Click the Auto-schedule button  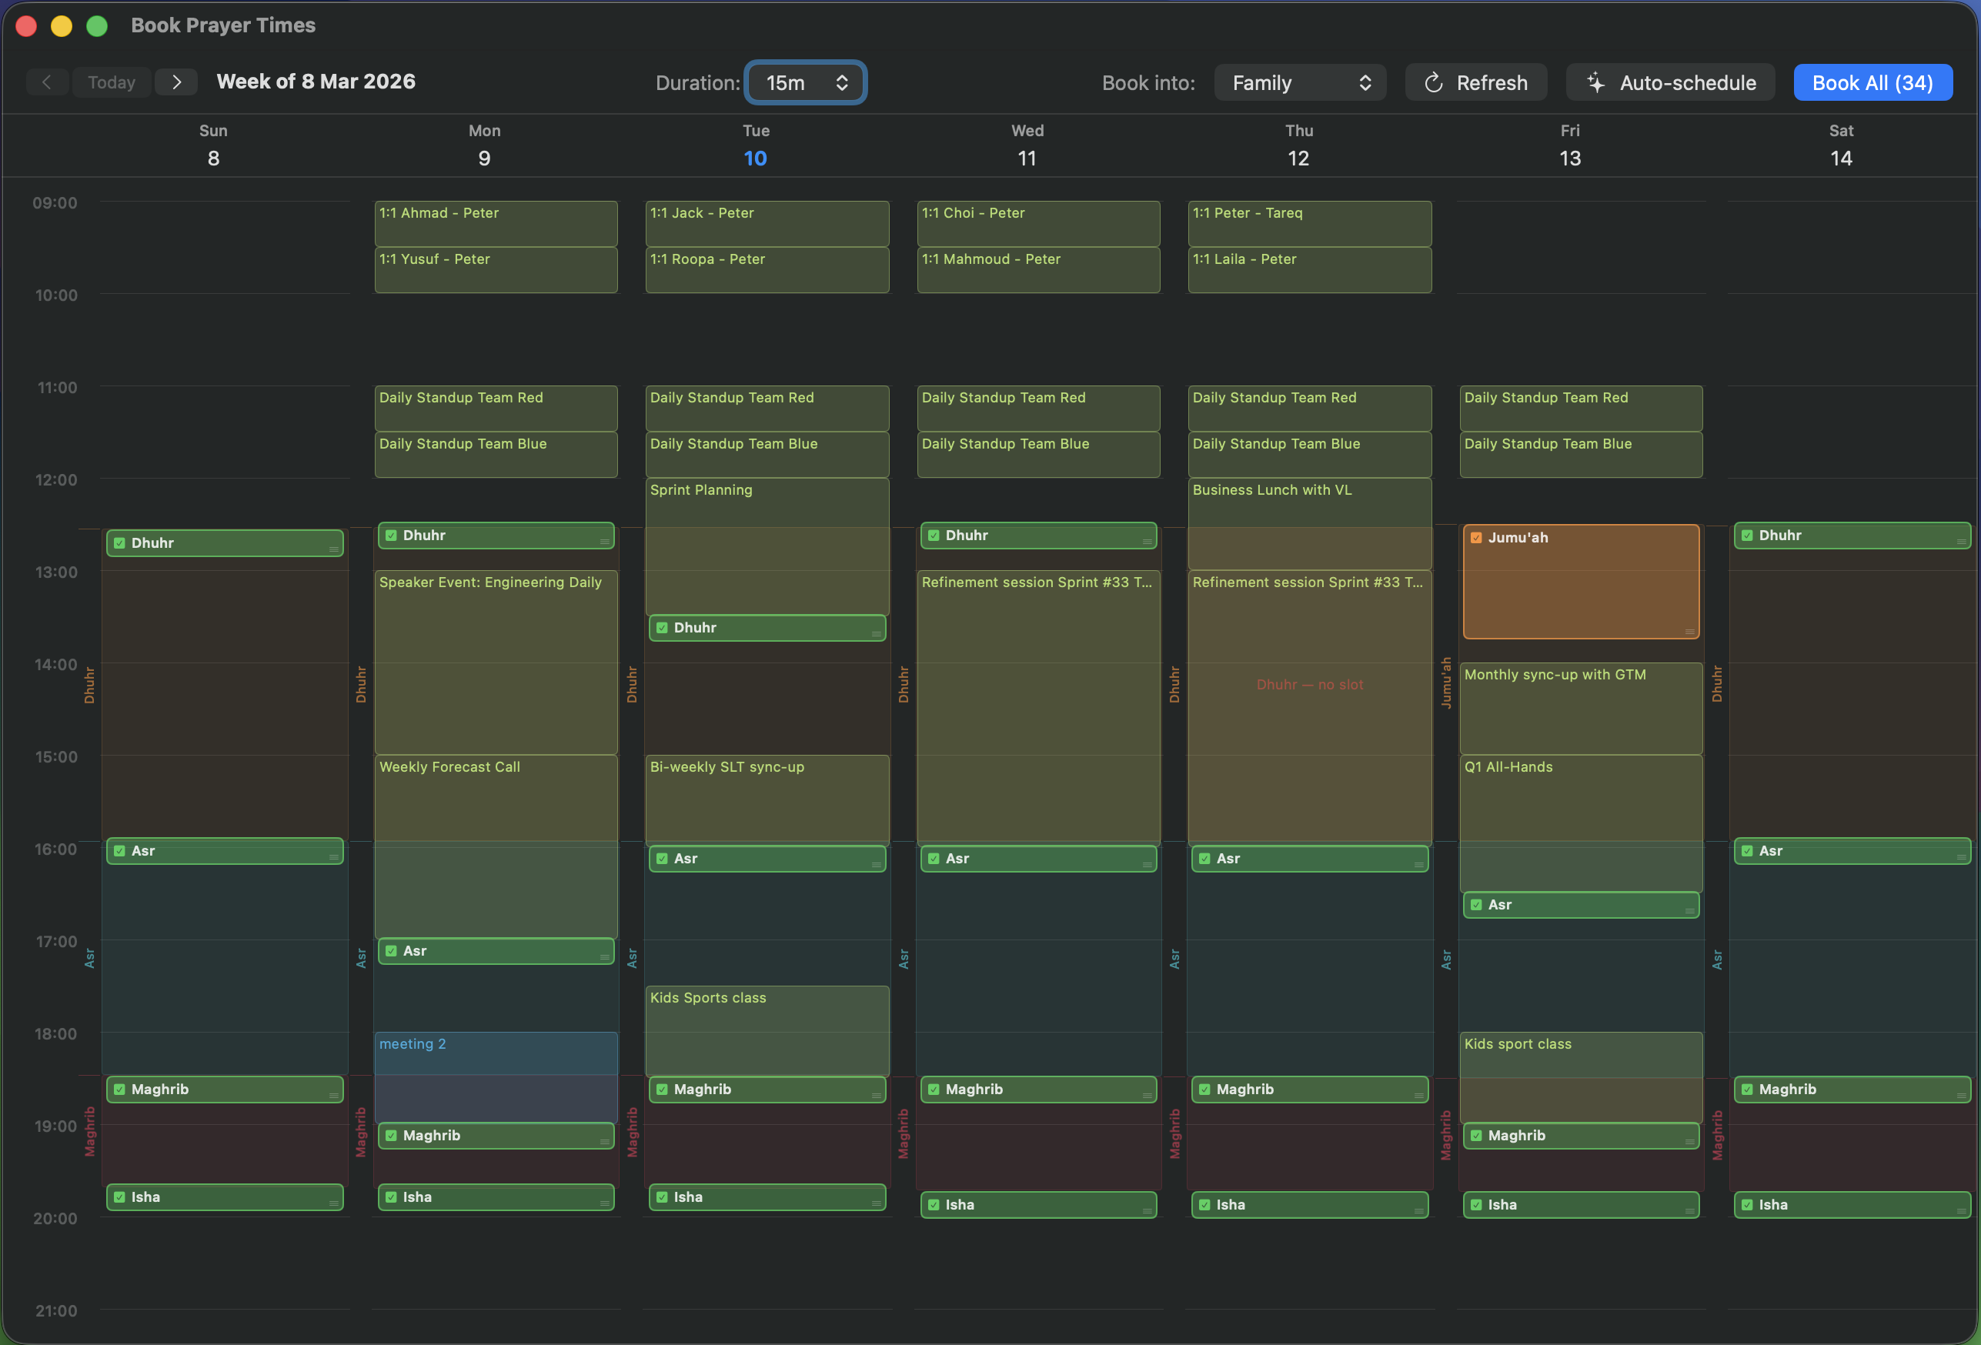point(1670,82)
